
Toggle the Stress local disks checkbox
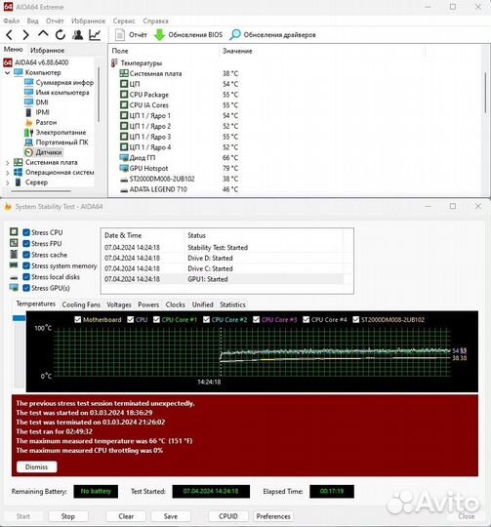26,277
